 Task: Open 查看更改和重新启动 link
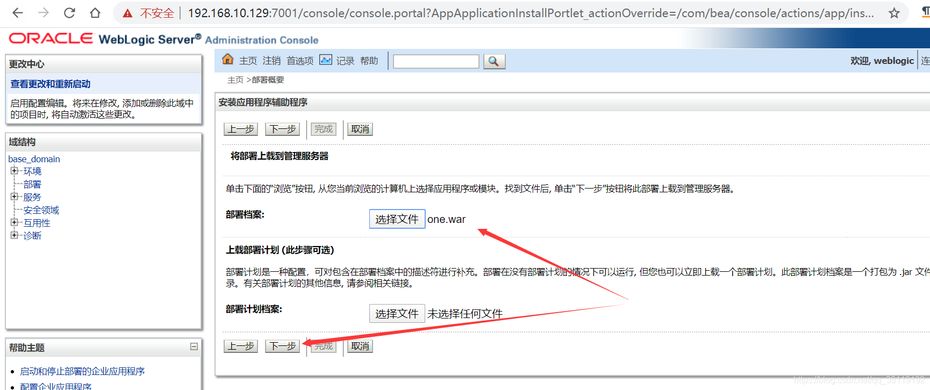[51, 84]
